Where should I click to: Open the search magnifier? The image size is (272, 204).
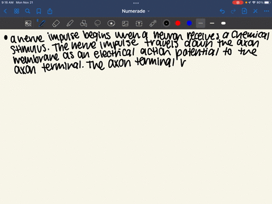tap(28, 11)
